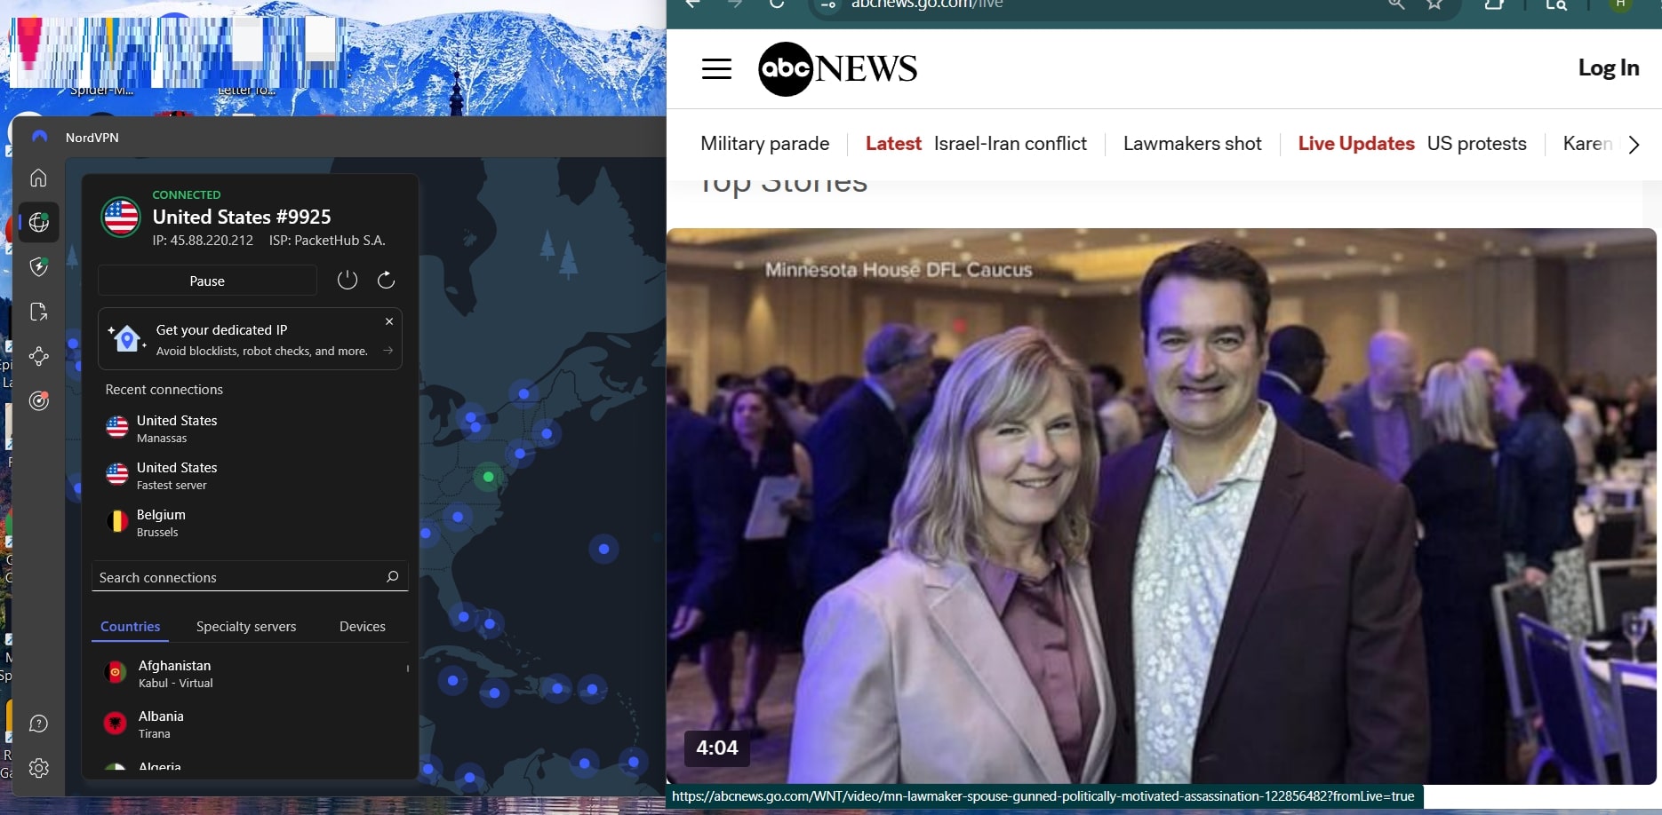
Task: Expand more topics with the right chevron
Action: [x=1635, y=144]
